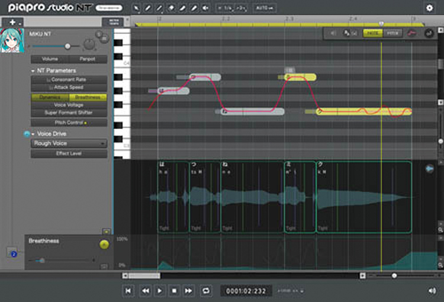Screen dimensions: 444x302
Task: Click the blue arrow icon in waveform panel
Action: pyautogui.click(x=429, y=169)
